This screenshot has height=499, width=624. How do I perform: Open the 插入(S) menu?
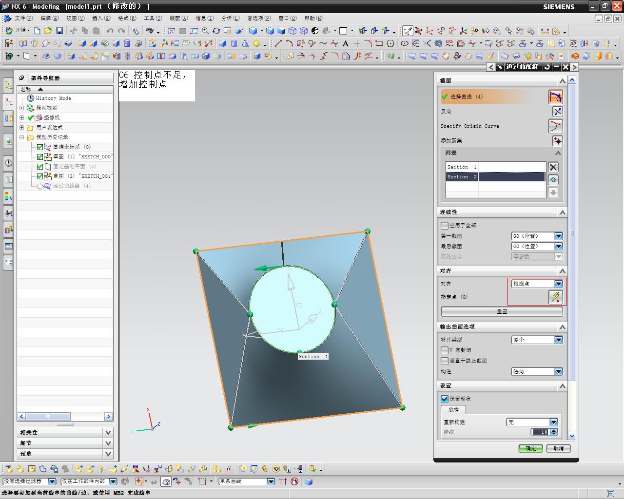tap(101, 18)
